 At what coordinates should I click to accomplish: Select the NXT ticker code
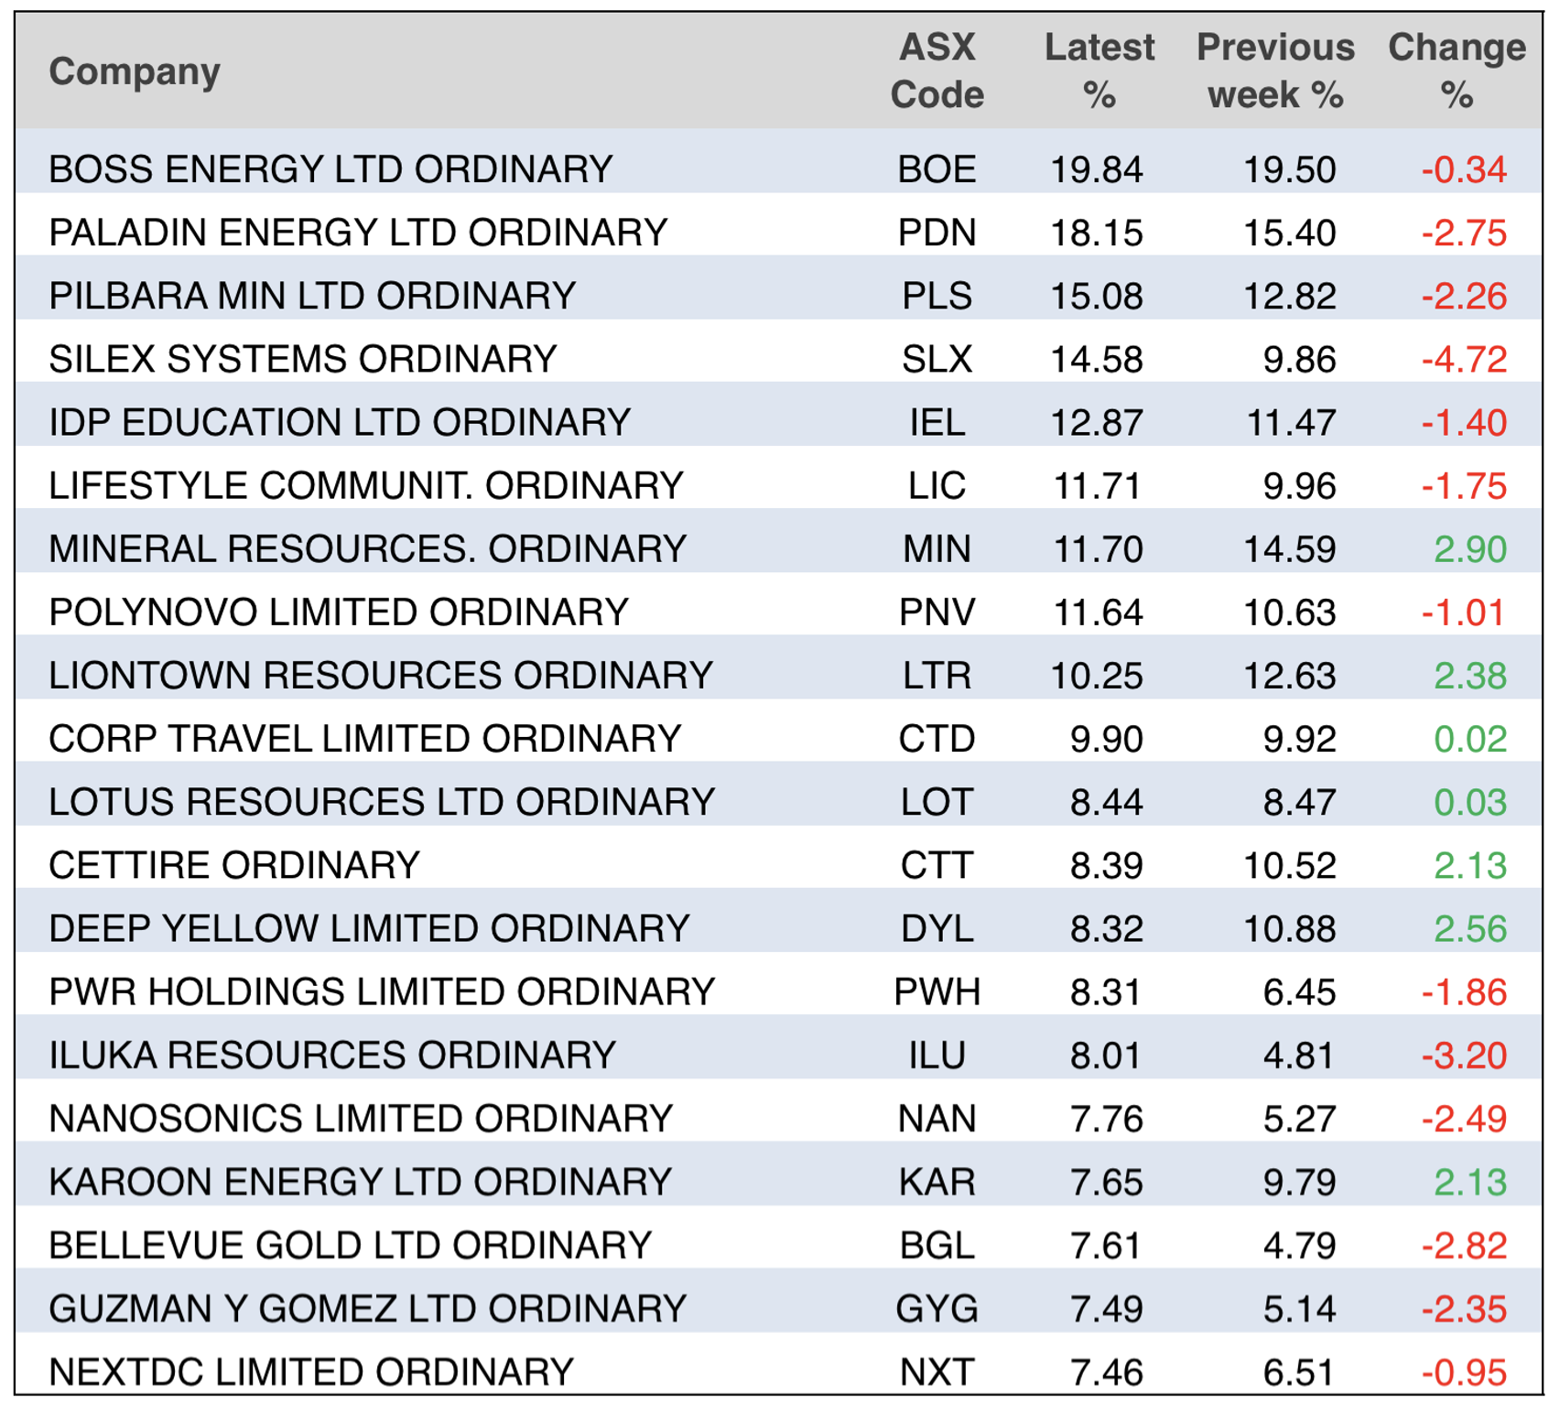click(937, 1371)
